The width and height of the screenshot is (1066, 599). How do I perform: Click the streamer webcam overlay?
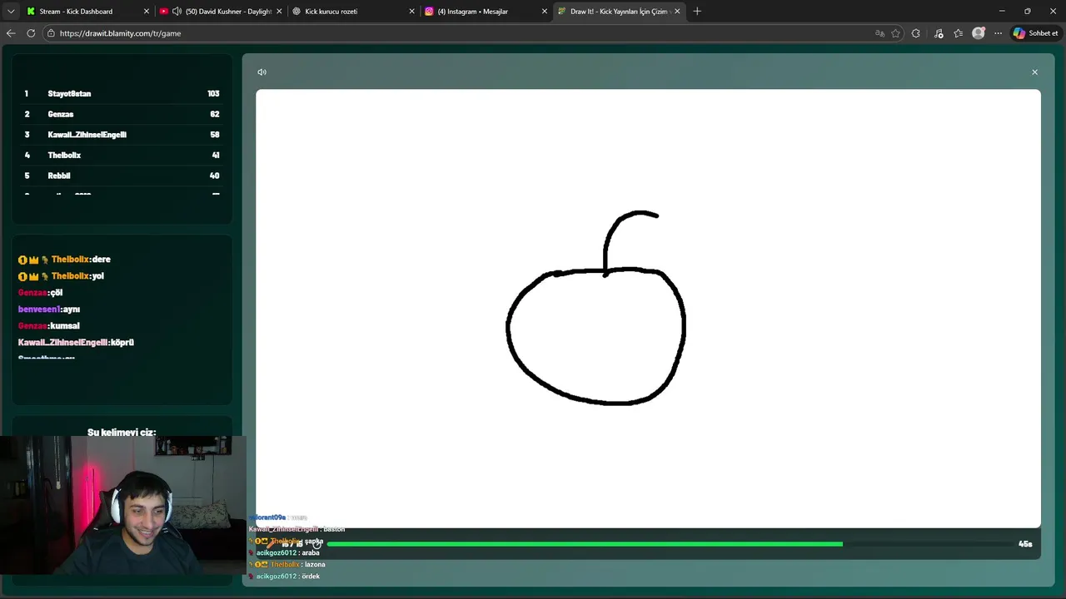[x=122, y=505]
